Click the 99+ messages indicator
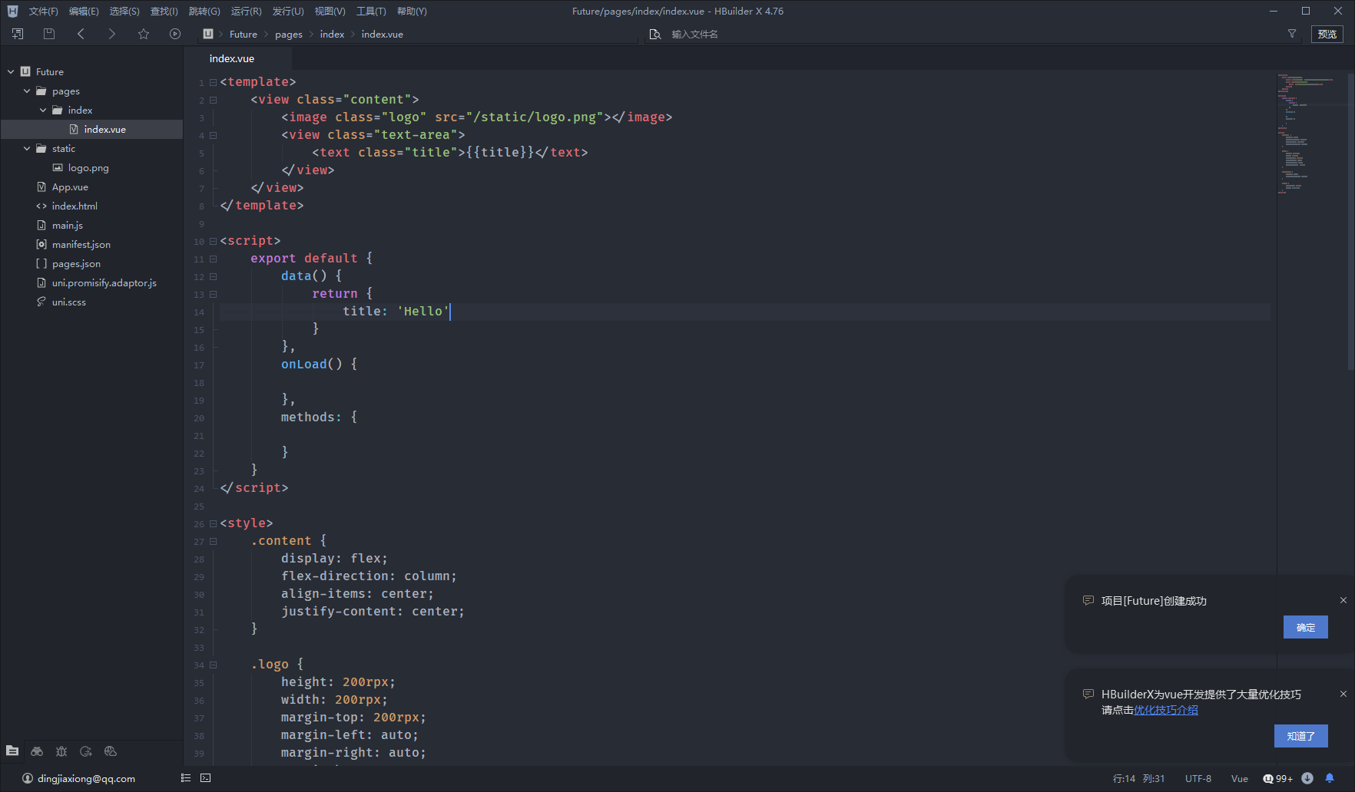The image size is (1355, 792). (1278, 778)
